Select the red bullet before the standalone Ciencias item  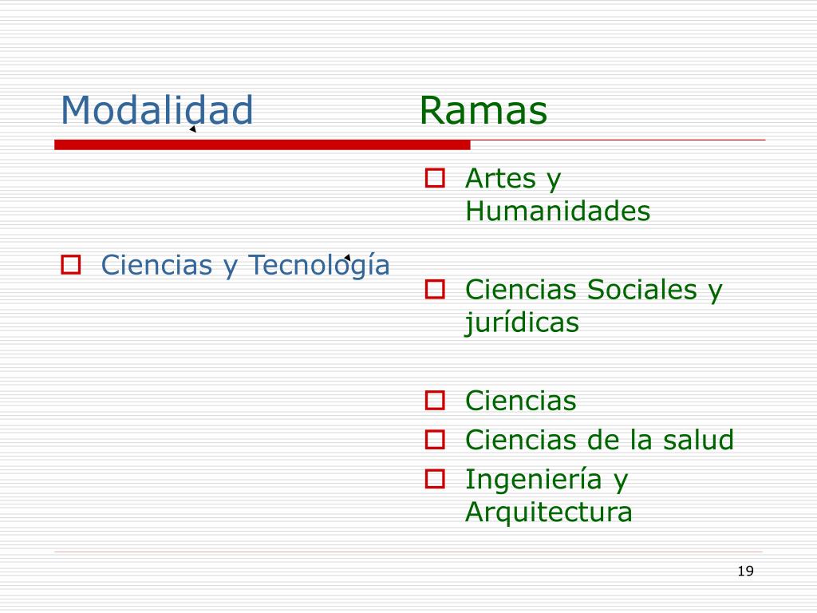(435, 401)
